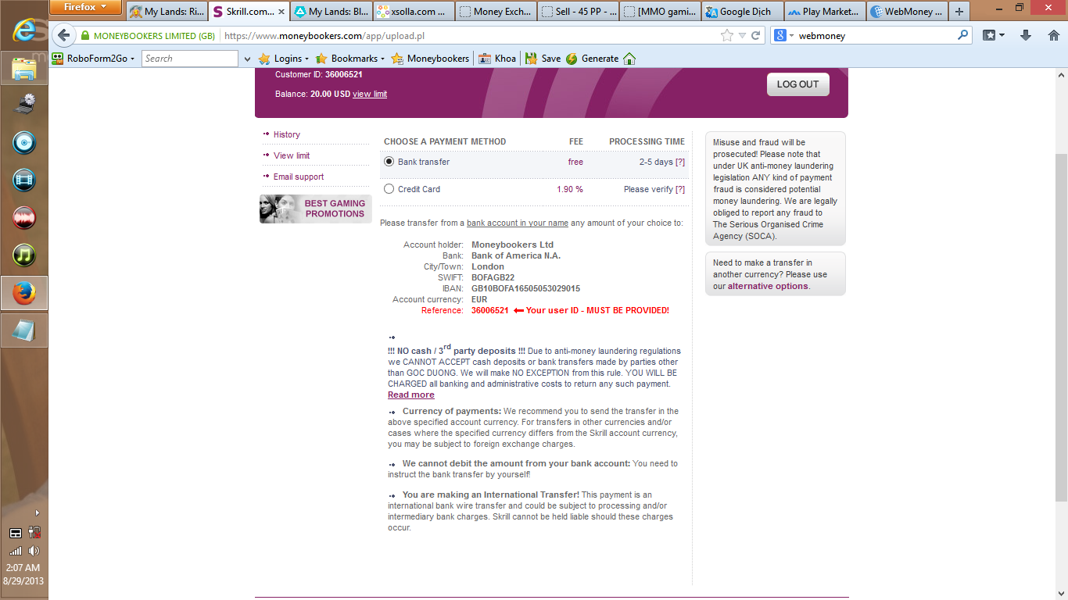Viewport: 1068px width, 600px height.
Task: Click the MONEYBOOKERS LIMITED site identity lock
Action: (148, 36)
